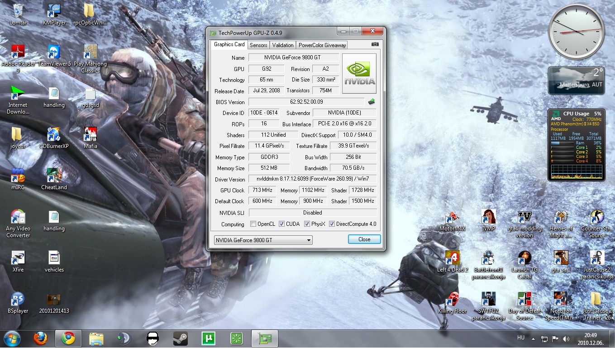The image size is (615, 348).
Task: Click the analog clock gadget
Action: pyautogui.click(x=576, y=31)
